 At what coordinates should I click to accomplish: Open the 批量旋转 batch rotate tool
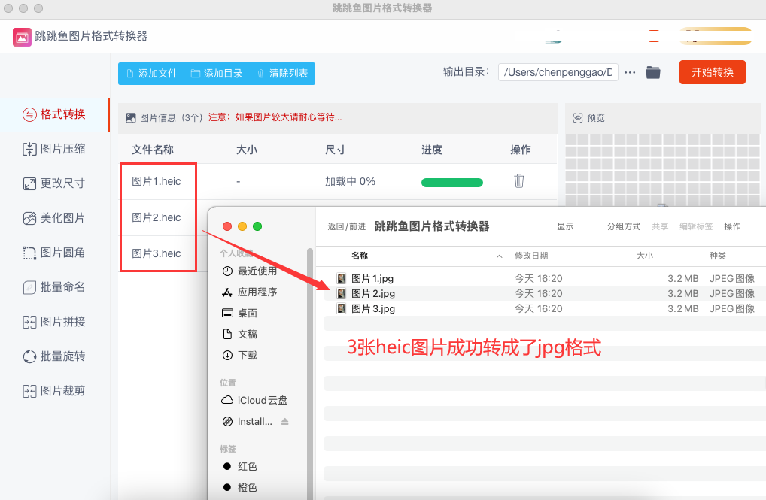54,356
